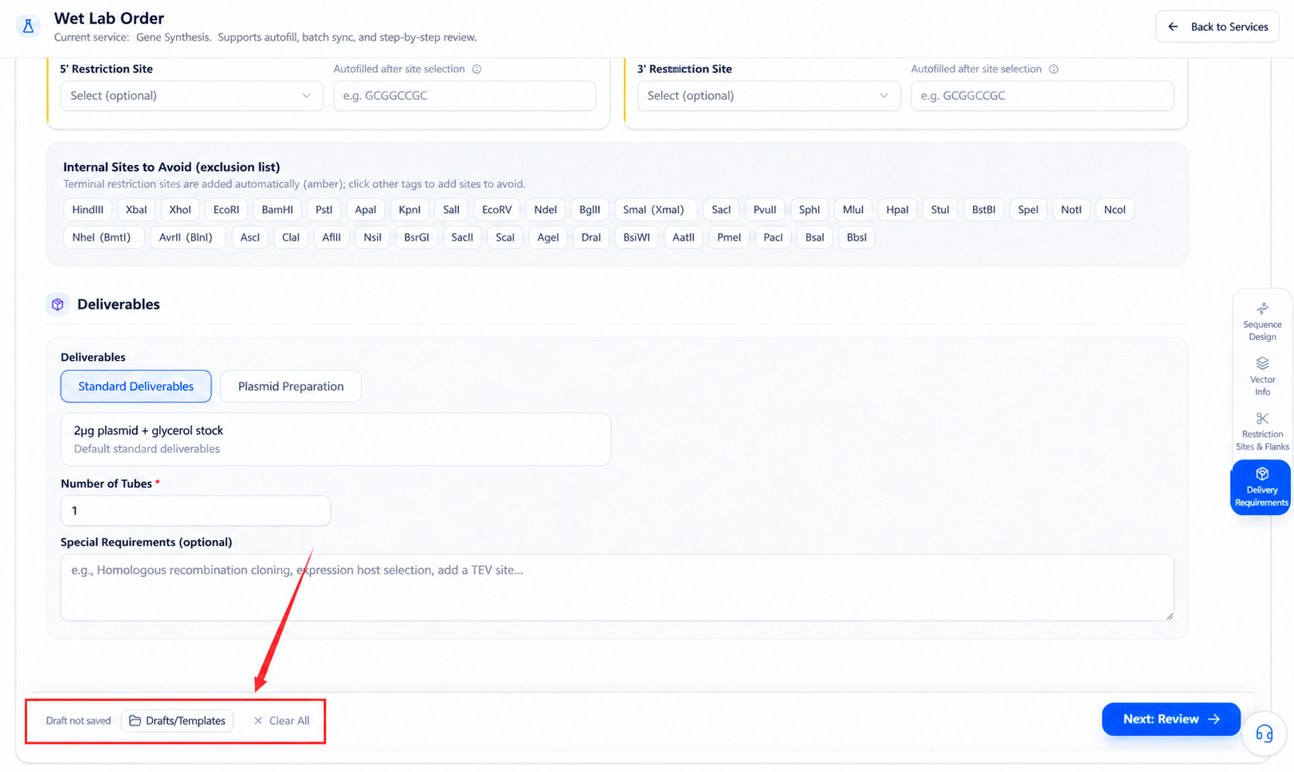Toggle the EcoRI site to avoid
The height and width of the screenshot is (772, 1294).
pos(226,210)
